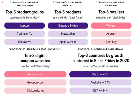Select Australia — 34% bar
This screenshot has width=133, height=95.
click(x=100, y=82)
